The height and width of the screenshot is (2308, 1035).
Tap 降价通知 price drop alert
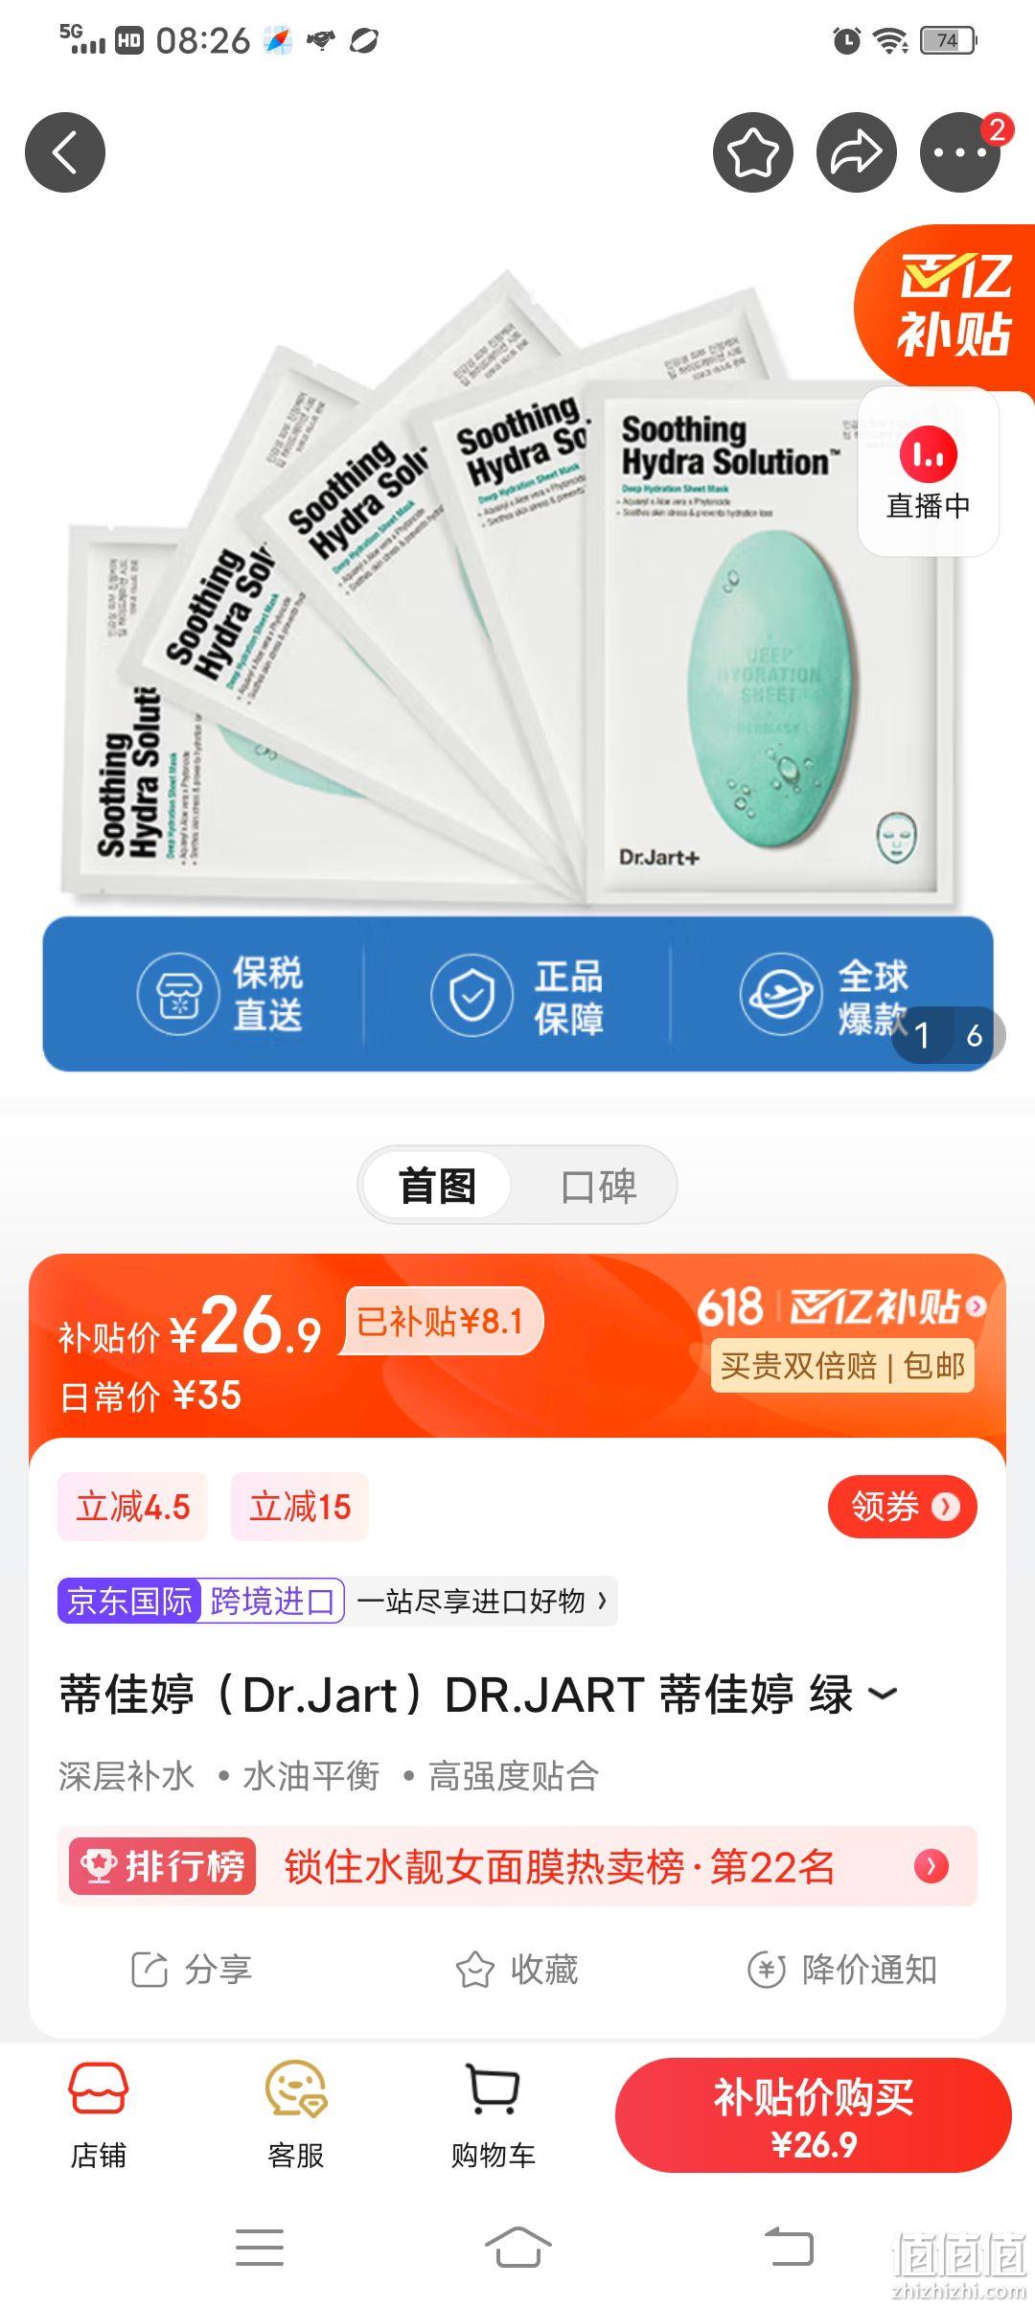pyautogui.click(x=842, y=1970)
